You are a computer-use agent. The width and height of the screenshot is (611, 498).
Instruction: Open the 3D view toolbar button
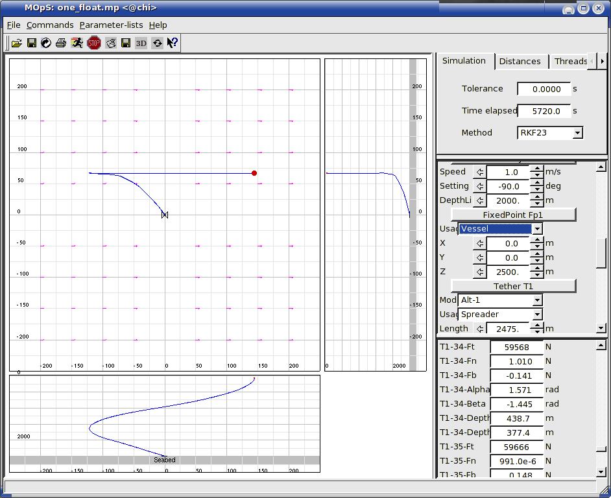pyautogui.click(x=141, y=43)
